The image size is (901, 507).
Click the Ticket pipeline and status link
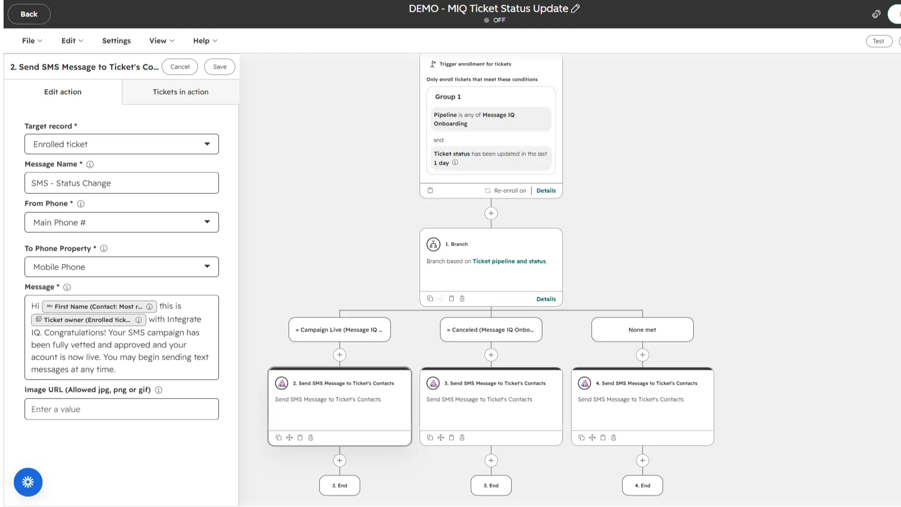[509, 261]
